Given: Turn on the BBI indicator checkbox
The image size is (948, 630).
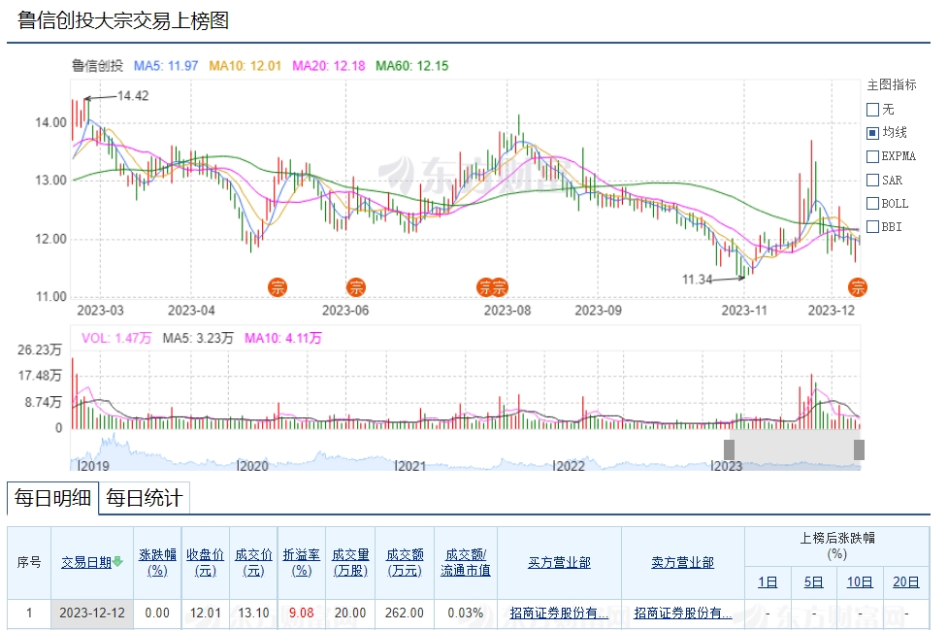Looking at the screenshot, I should click(872, 227).
